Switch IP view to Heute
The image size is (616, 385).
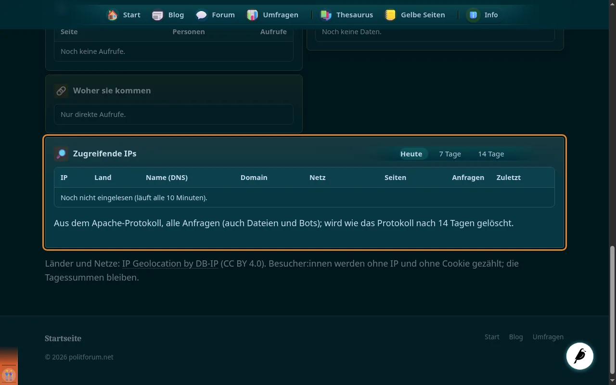tap(411, 154)
